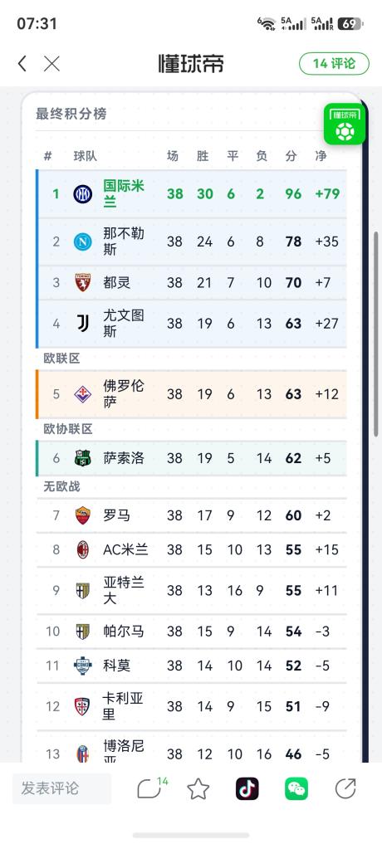Image resolution: width=382 pixels, height=844 pixels.
Task: Open the 萨索洛 Sassuolo team row
Action: click(191, 458)
